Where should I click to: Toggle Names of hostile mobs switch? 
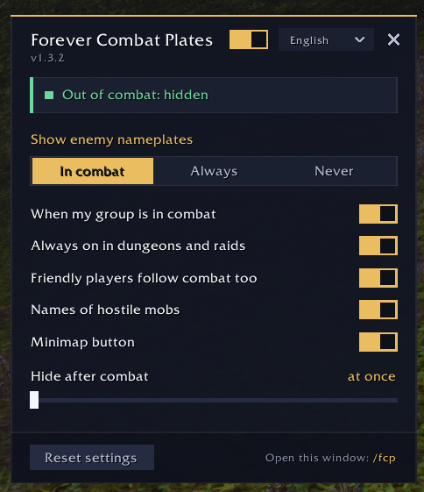378,310
